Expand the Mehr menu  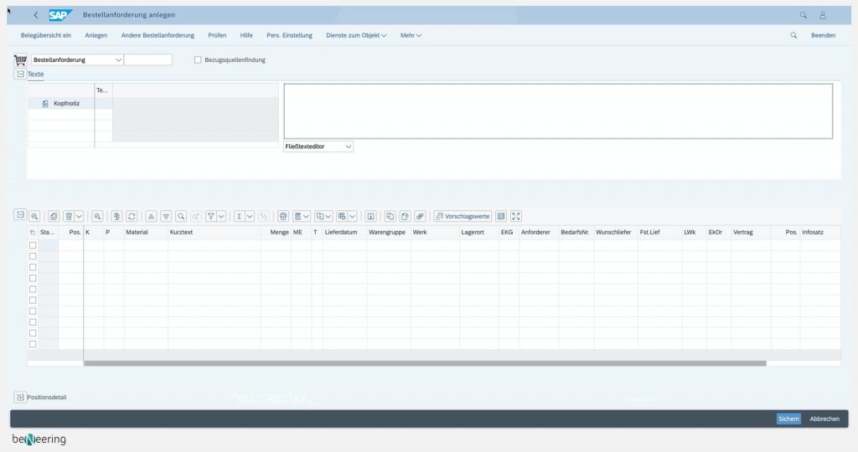tap(411, 35)
